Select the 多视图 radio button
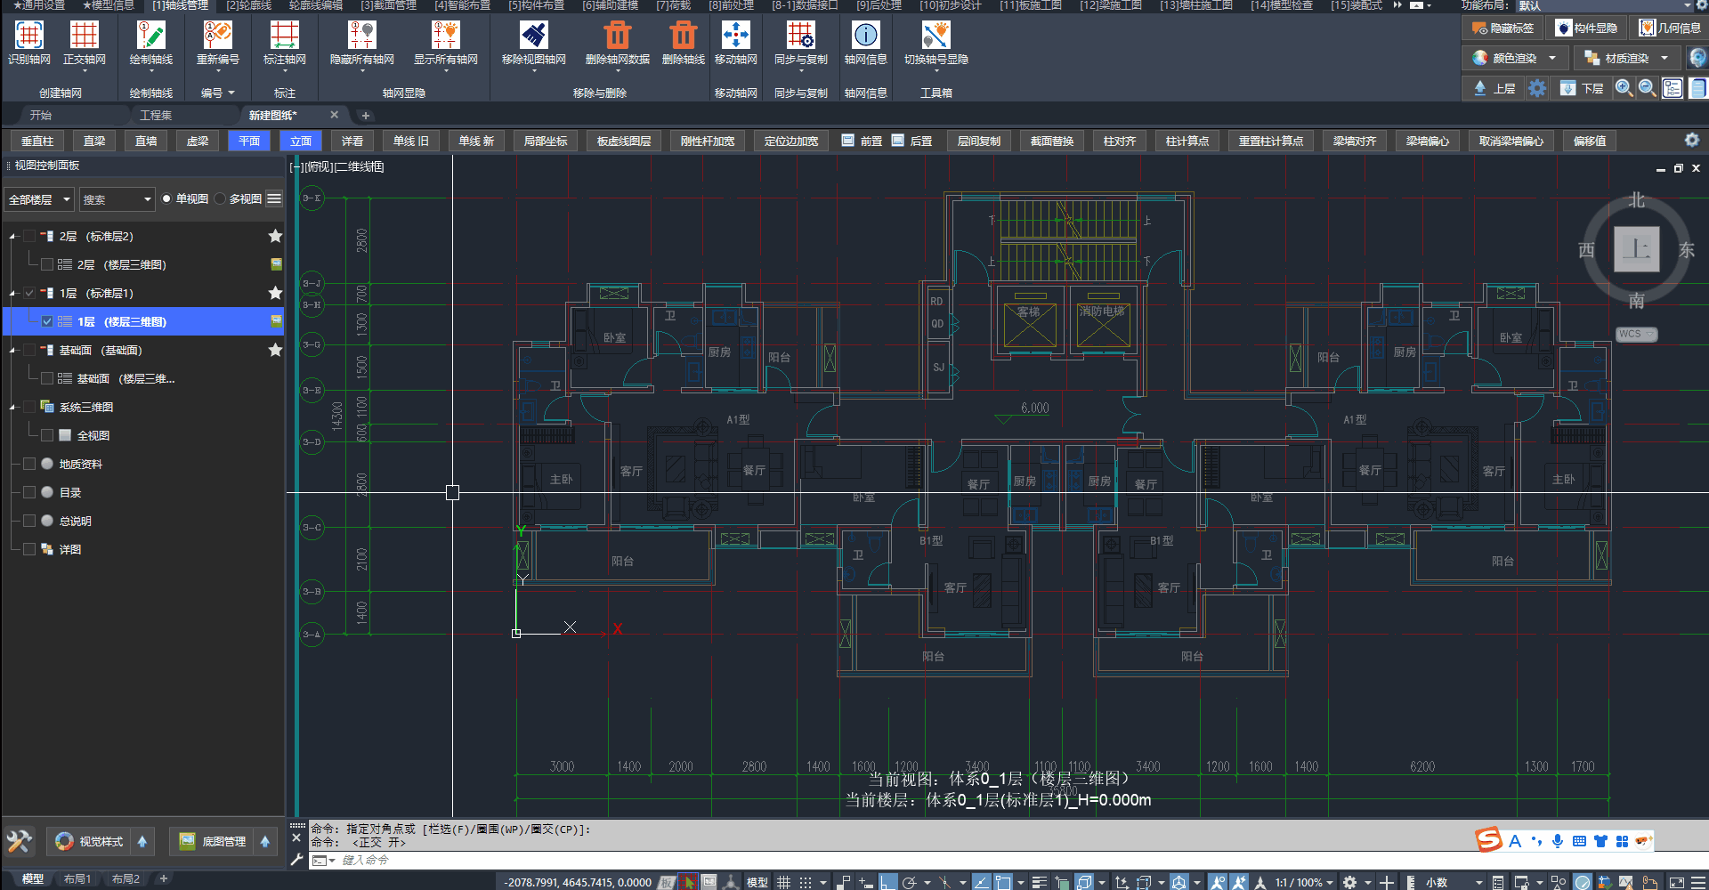1709x890 pixels. pos(220,198)
